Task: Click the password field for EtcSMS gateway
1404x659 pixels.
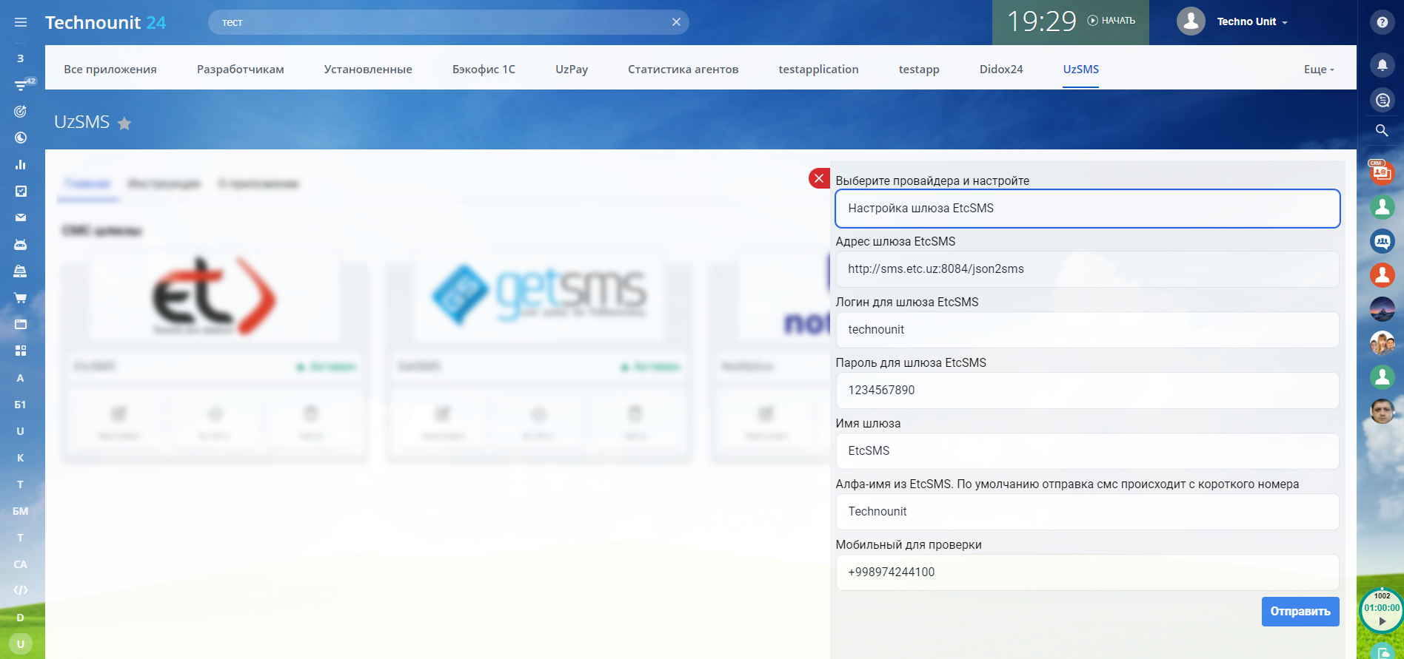Action: 1087,391
